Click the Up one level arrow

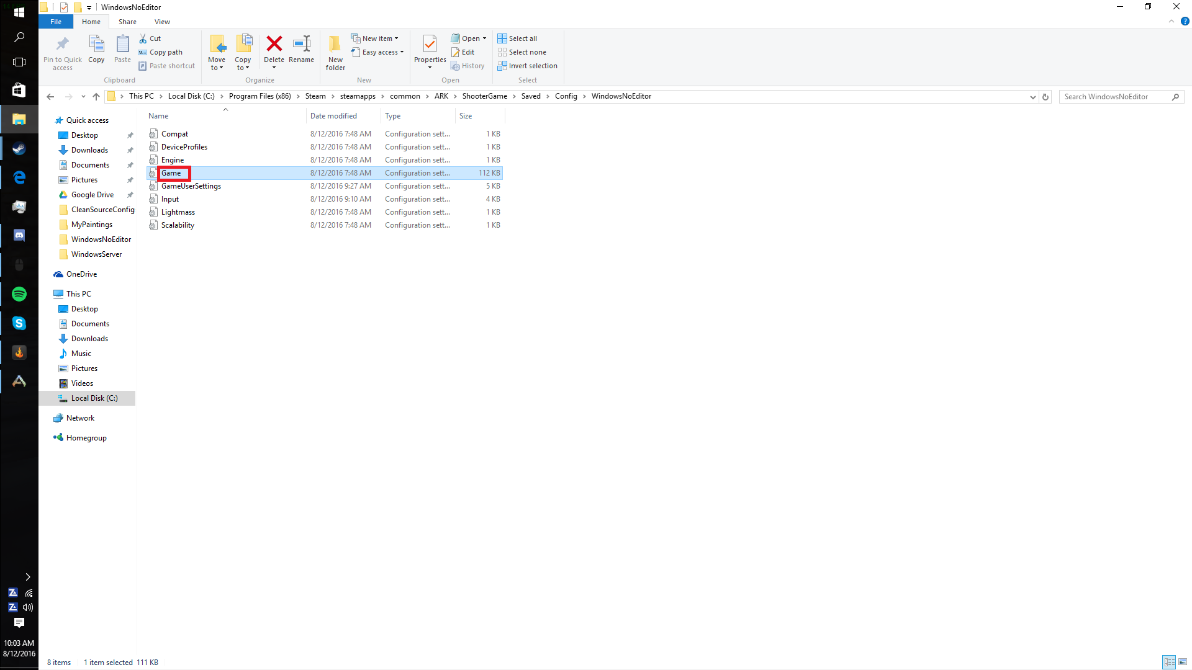tap(96, 97)
